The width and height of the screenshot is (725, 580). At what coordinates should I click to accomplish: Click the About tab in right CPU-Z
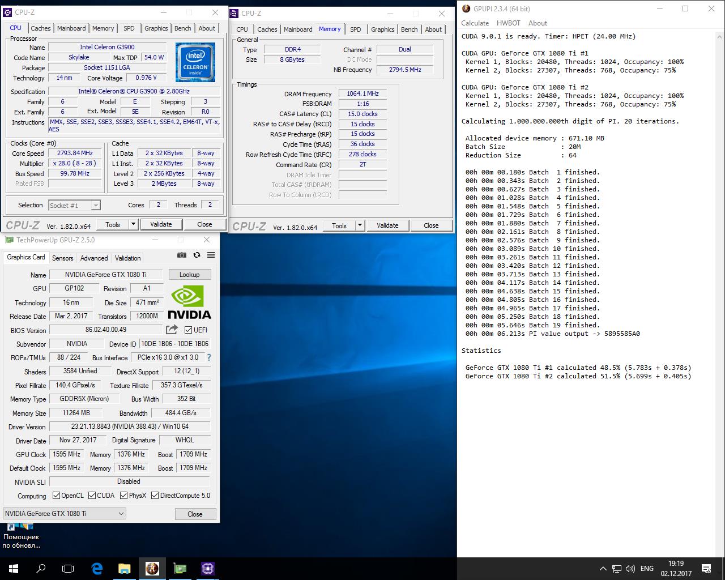tap(433, 29)
